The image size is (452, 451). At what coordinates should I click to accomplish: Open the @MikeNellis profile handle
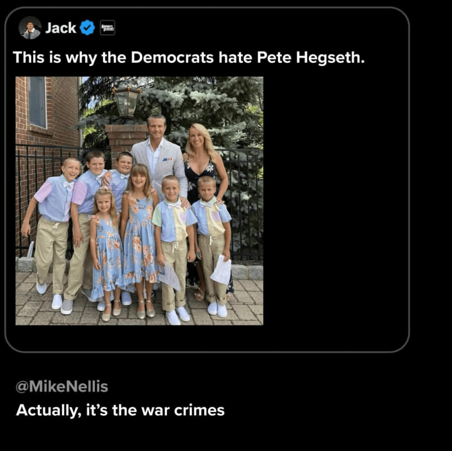tap(62, 387)
